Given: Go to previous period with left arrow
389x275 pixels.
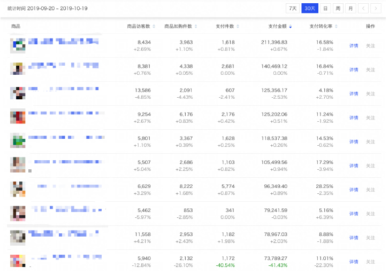Looking at the screenshot, I should tap(363, 9).
